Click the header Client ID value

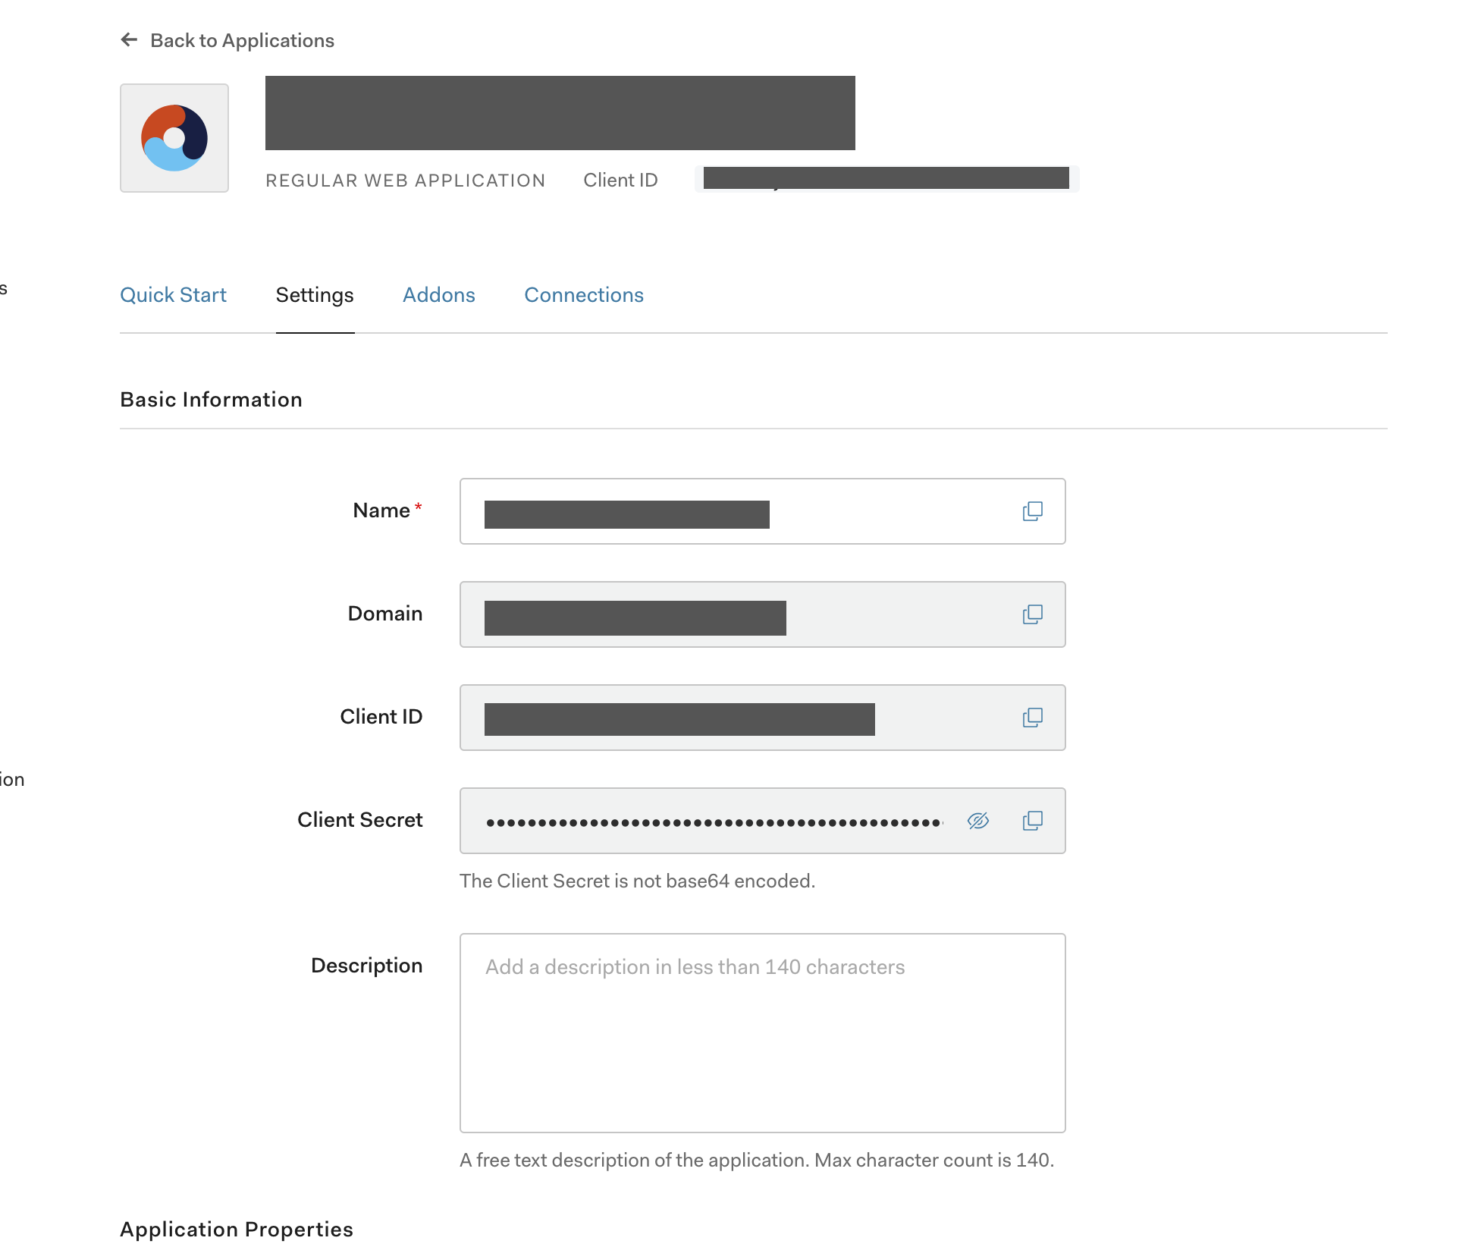[x=886, y=179]
